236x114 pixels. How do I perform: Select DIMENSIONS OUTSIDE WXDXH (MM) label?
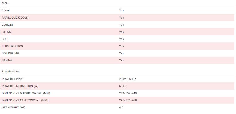click(26, 93)
